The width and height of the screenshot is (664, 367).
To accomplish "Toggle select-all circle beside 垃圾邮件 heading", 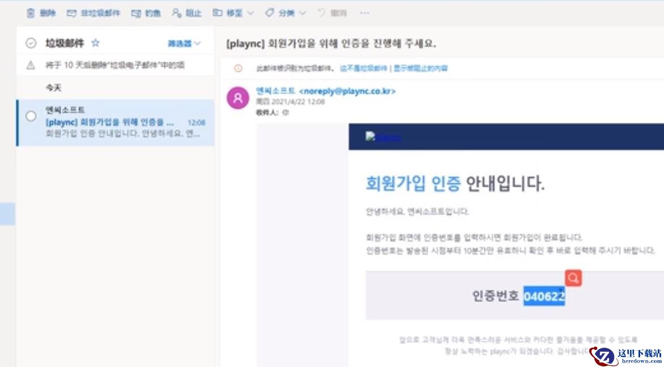I will (31, 43).
